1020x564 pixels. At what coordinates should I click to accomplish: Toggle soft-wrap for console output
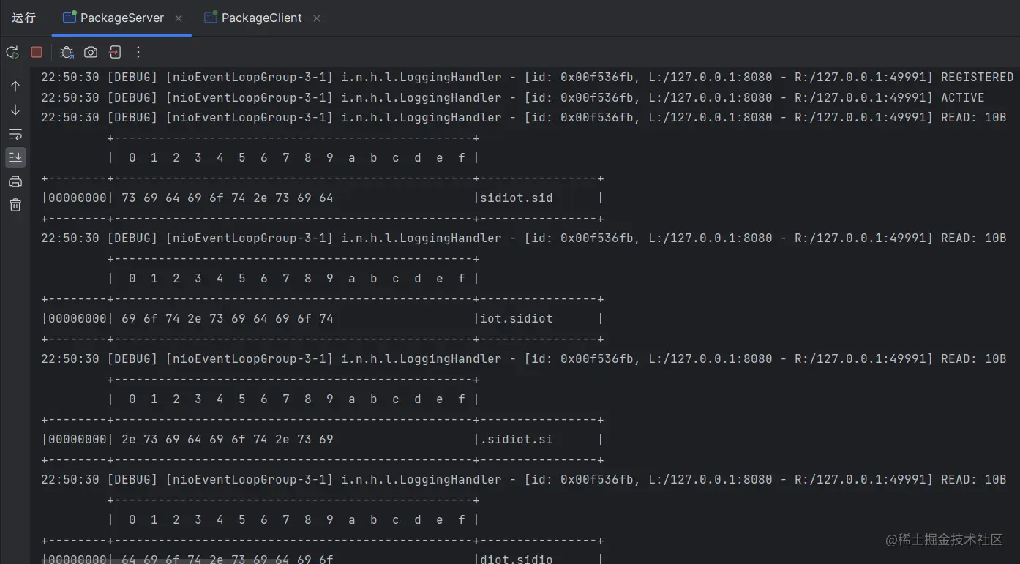pyautogui.click(x=15, y=134)
